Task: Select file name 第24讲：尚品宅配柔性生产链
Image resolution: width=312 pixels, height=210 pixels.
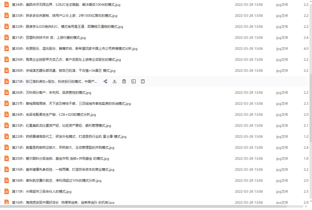Action: point(54,115)
